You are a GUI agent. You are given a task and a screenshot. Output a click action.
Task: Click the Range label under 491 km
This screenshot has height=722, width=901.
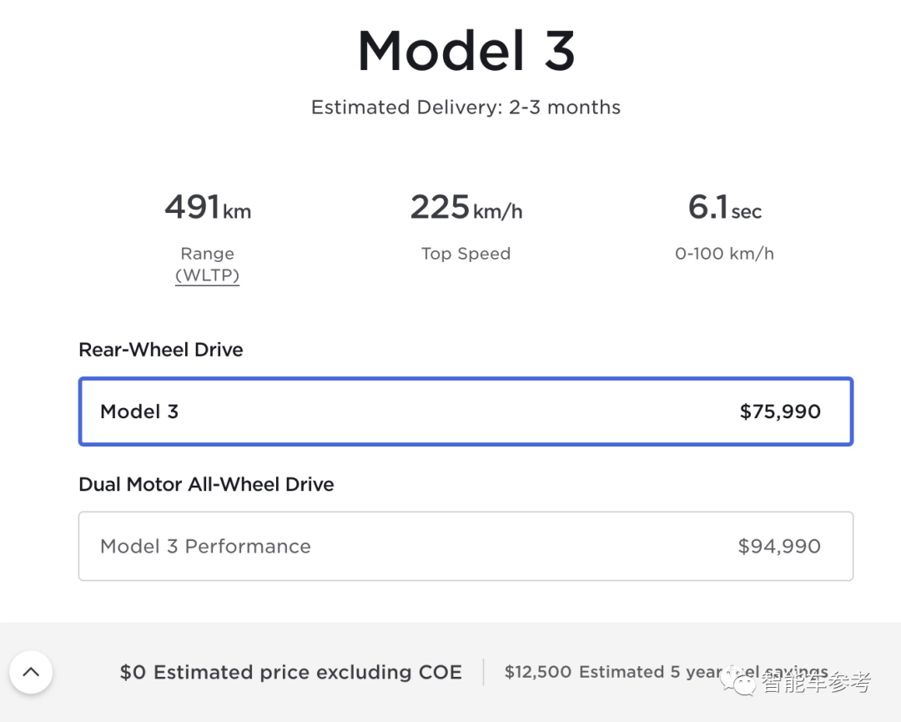[207, 254]
